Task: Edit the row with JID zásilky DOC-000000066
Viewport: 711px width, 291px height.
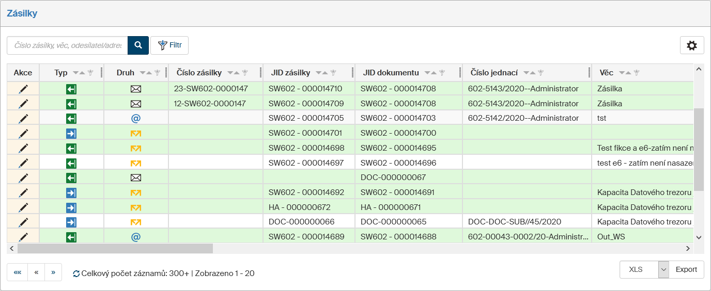Action: tap(23, 222)
